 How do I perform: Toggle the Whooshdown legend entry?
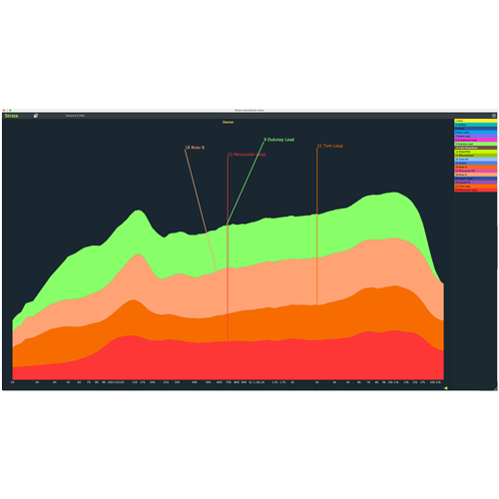pos(476,156)
